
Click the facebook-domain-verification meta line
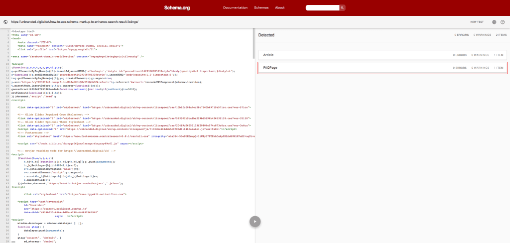[77, 56]
